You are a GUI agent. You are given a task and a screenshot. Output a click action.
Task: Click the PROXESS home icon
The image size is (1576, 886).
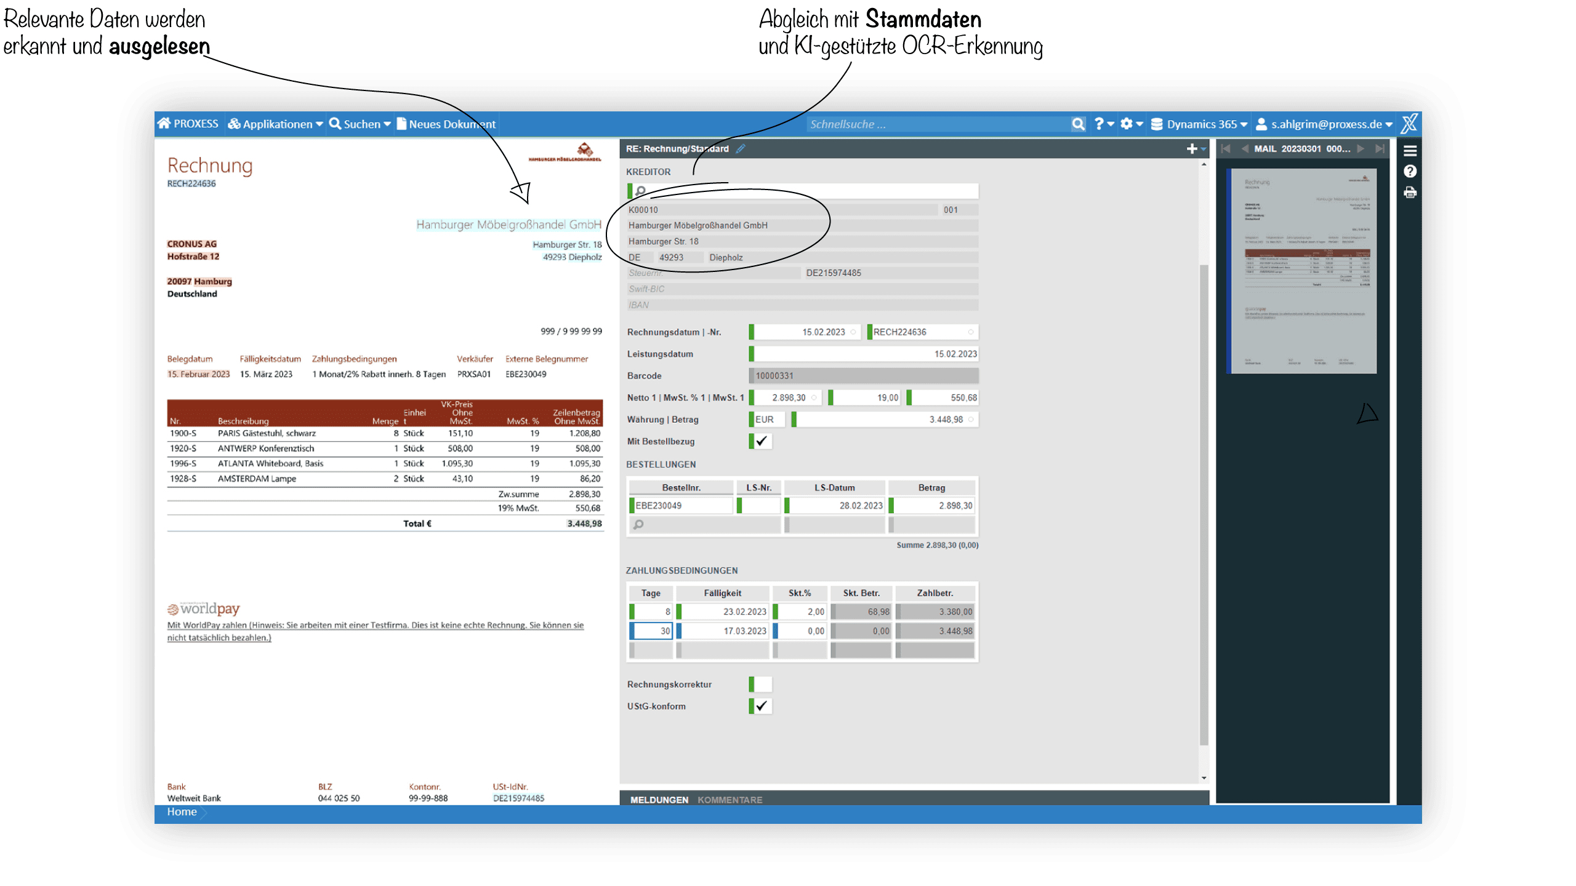tap(164, 124)
